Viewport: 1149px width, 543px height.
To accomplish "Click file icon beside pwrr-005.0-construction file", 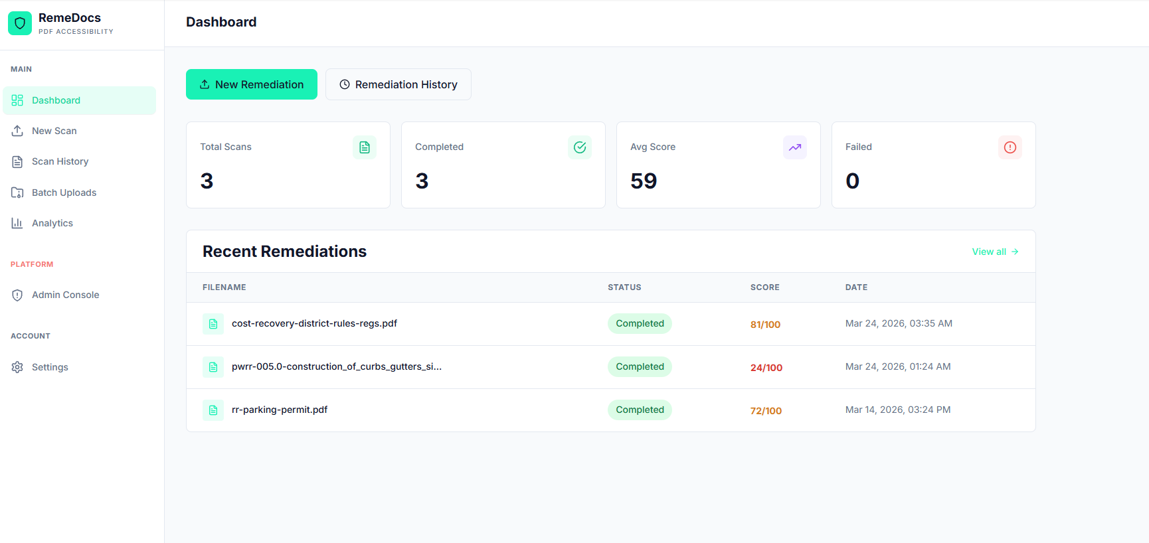I will point(213,367).
